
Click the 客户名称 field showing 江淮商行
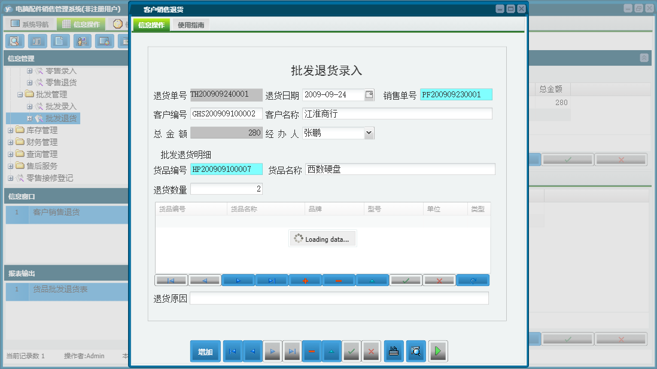(397, 113)
